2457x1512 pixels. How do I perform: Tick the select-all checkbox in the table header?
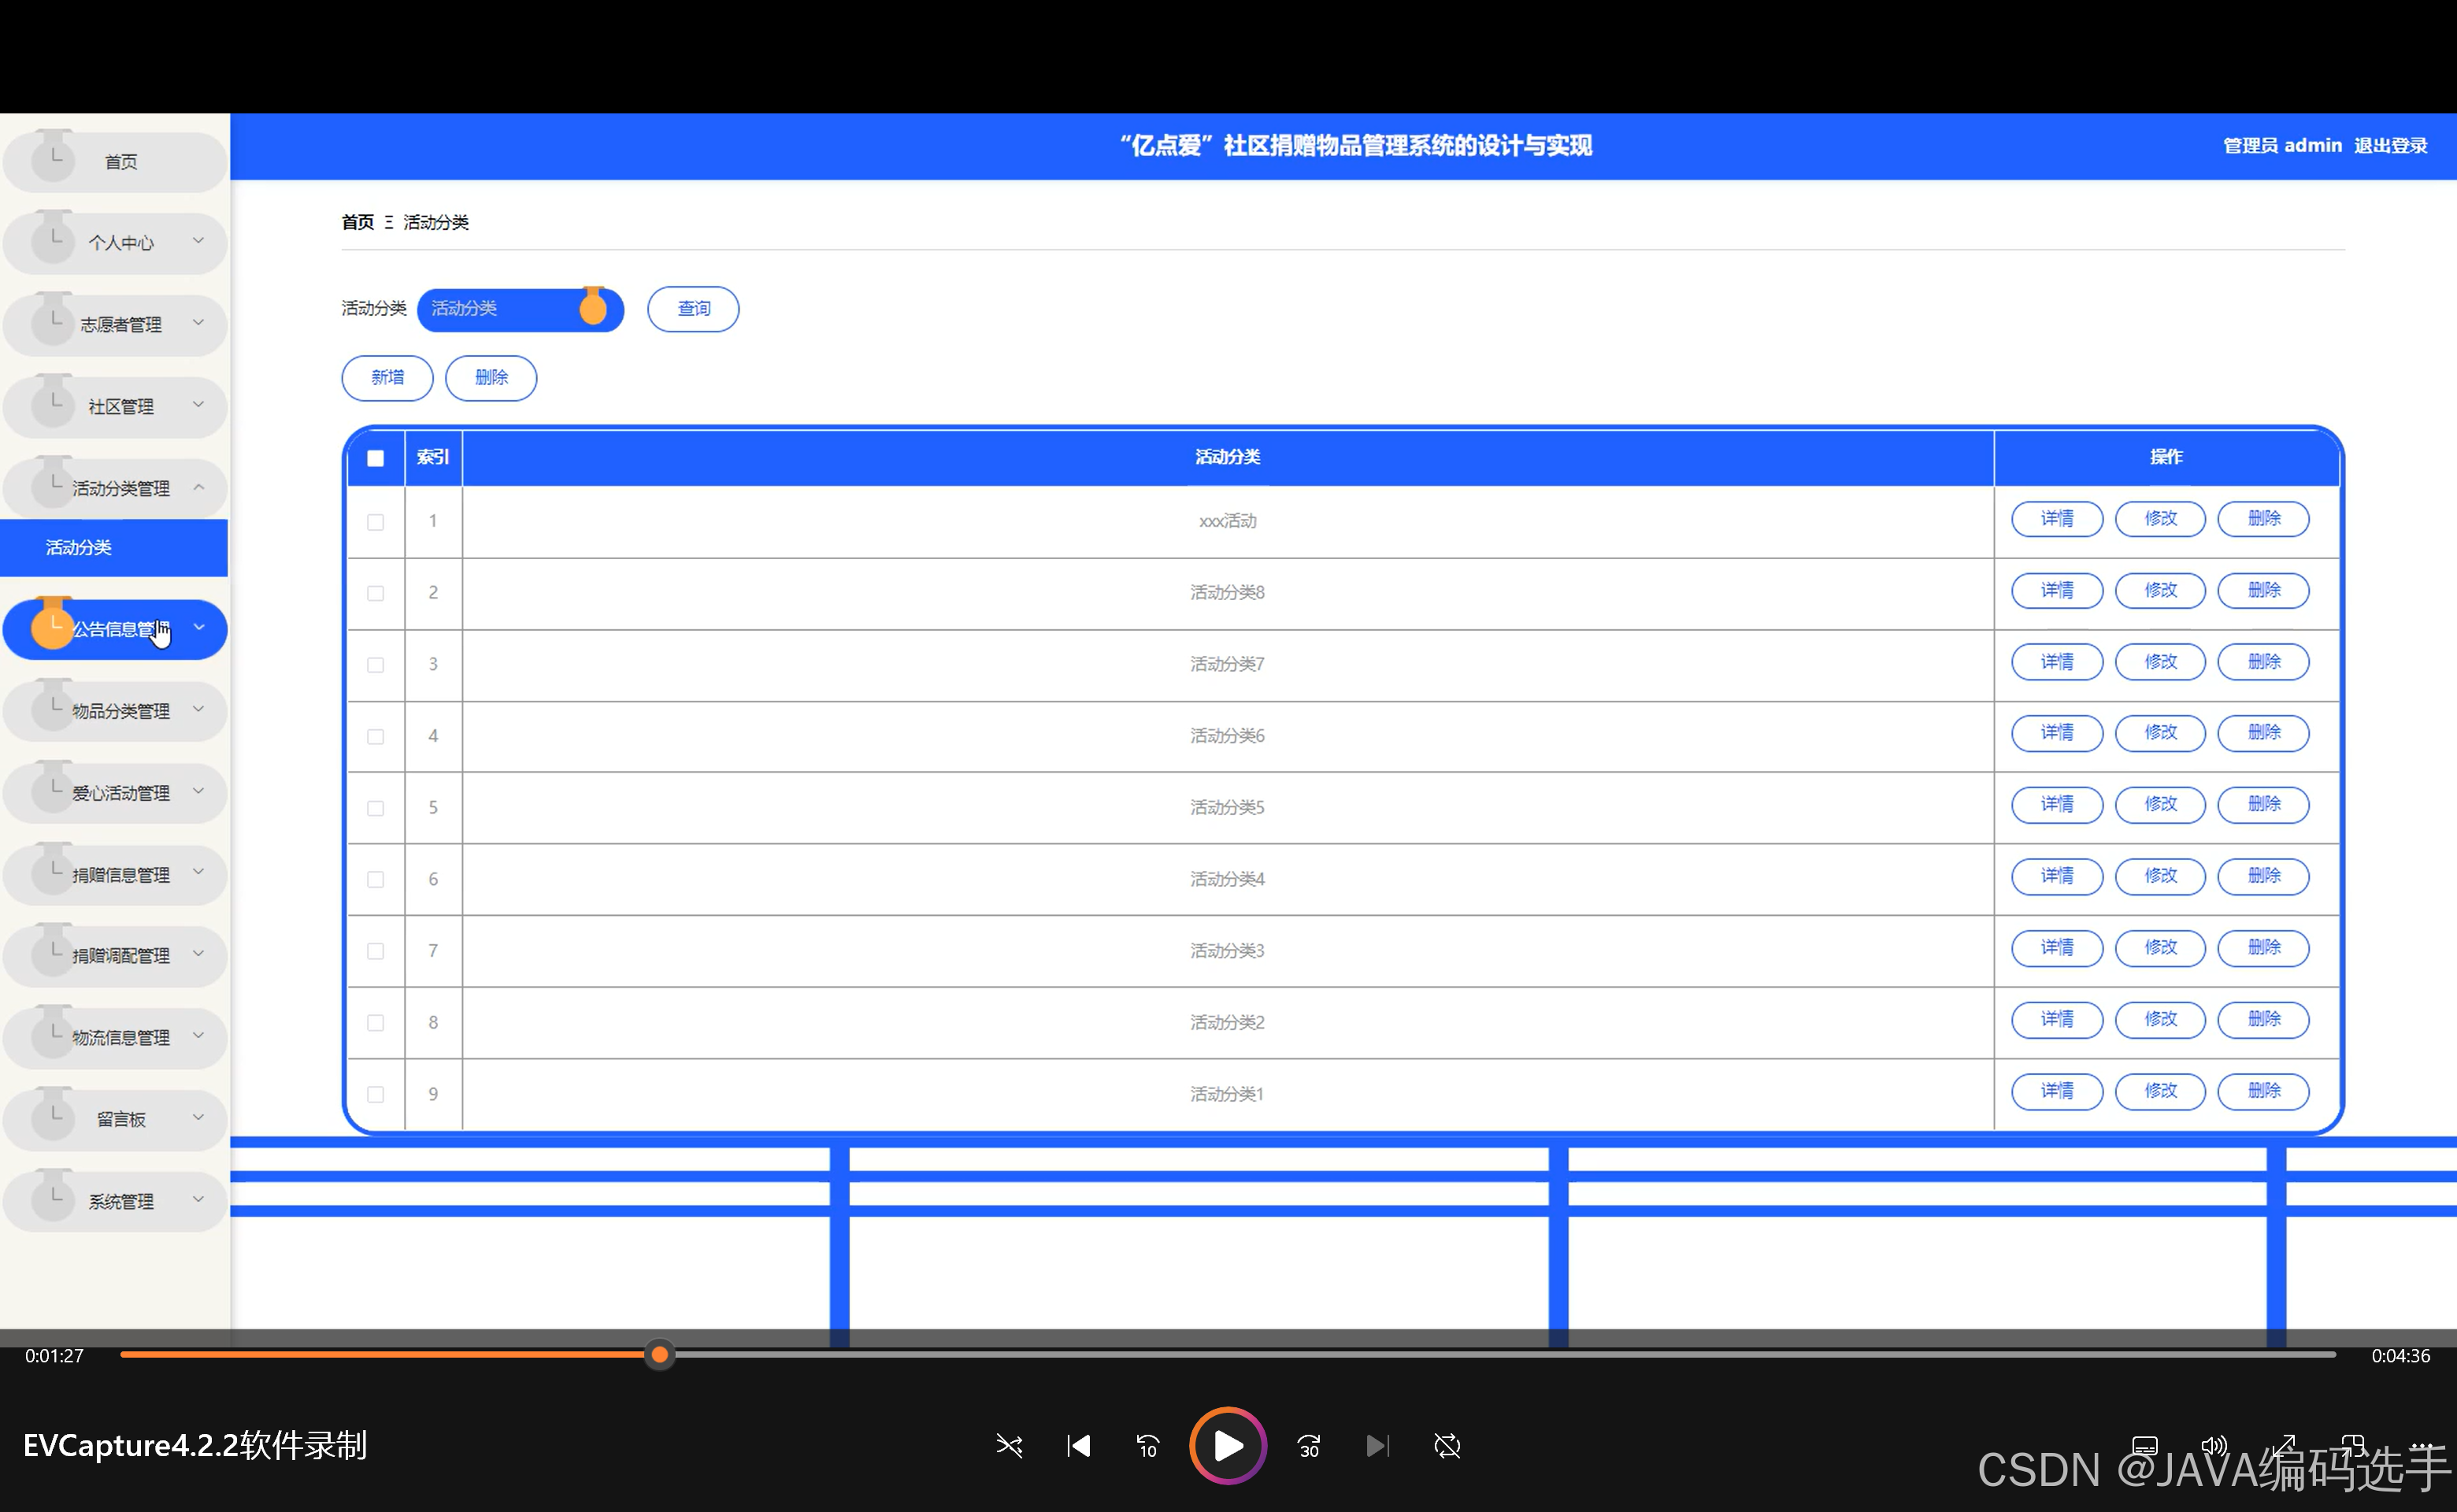[376, 458]
